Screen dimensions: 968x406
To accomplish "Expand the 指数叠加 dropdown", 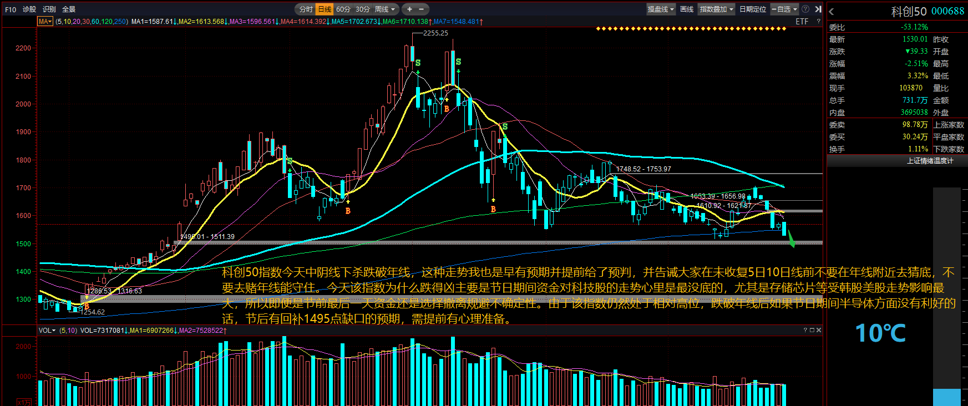I will click(x=716, y=9).
